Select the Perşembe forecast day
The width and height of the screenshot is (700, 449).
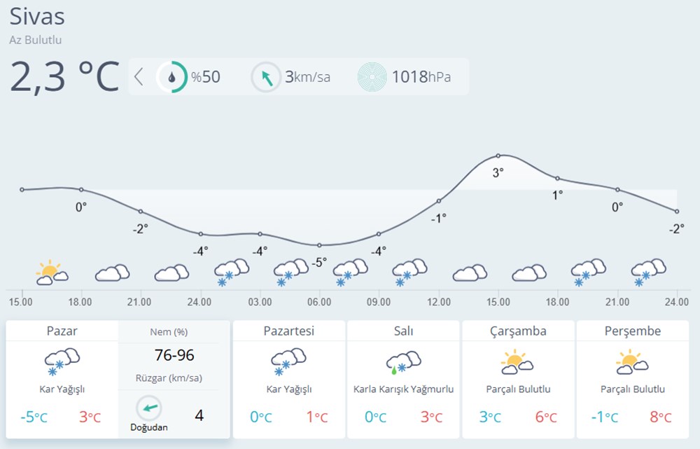(633, 331)
